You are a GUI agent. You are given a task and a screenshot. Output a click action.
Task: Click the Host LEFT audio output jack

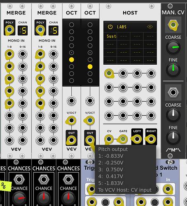coord(137,139)
